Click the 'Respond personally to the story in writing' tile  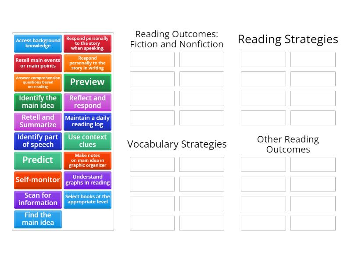(87, 63)
